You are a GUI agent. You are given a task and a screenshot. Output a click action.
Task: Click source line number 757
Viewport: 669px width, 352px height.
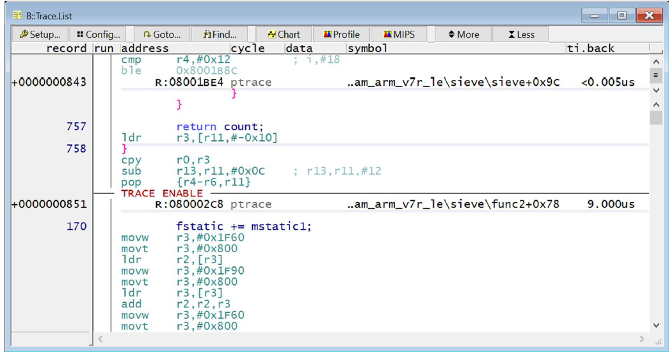tap(76, 127)
